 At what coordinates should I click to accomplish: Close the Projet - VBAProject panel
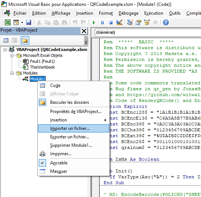coord(84,31)
